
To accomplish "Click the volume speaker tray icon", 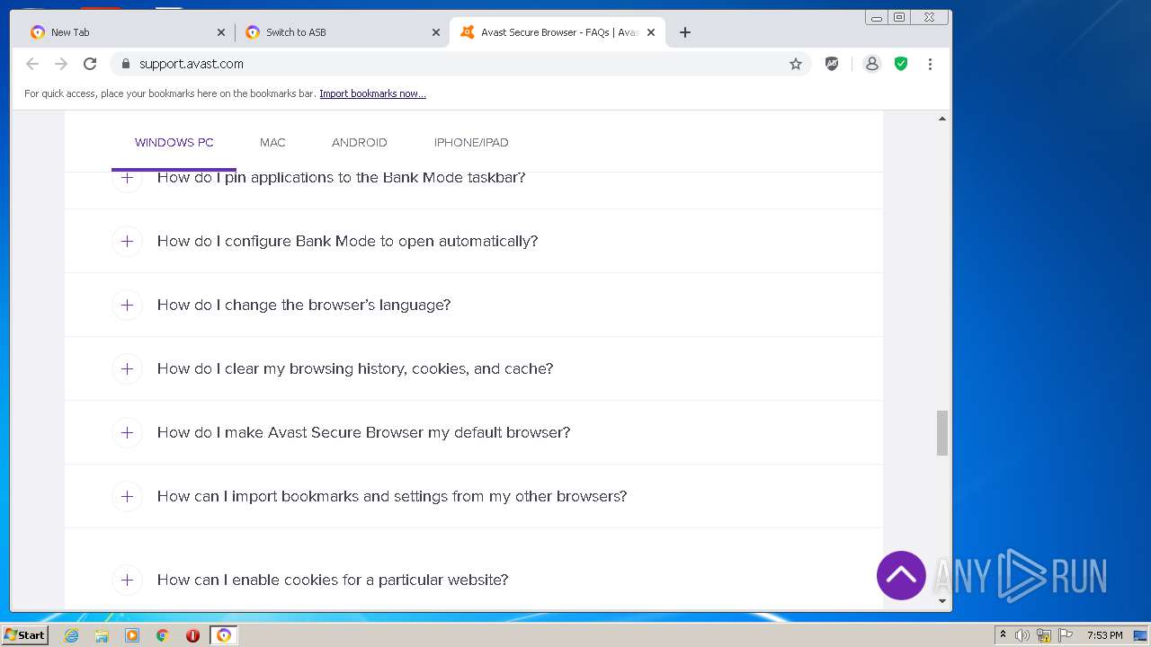I will 1022,635.
